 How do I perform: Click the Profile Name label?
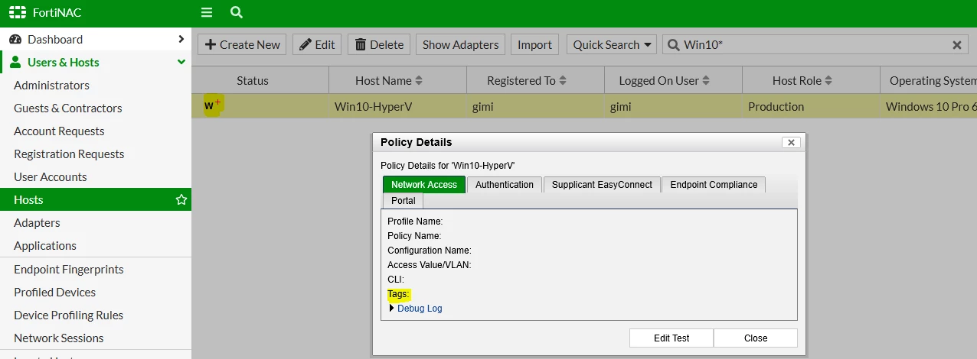click(415, 222)
